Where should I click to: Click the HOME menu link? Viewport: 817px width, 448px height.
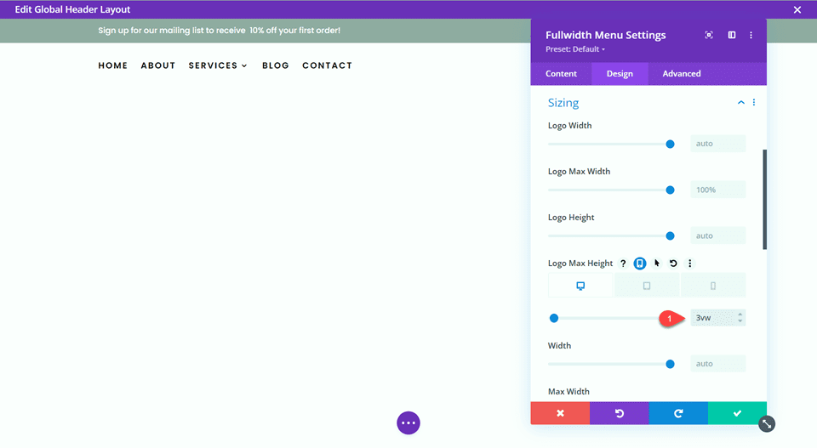[113, 65]
